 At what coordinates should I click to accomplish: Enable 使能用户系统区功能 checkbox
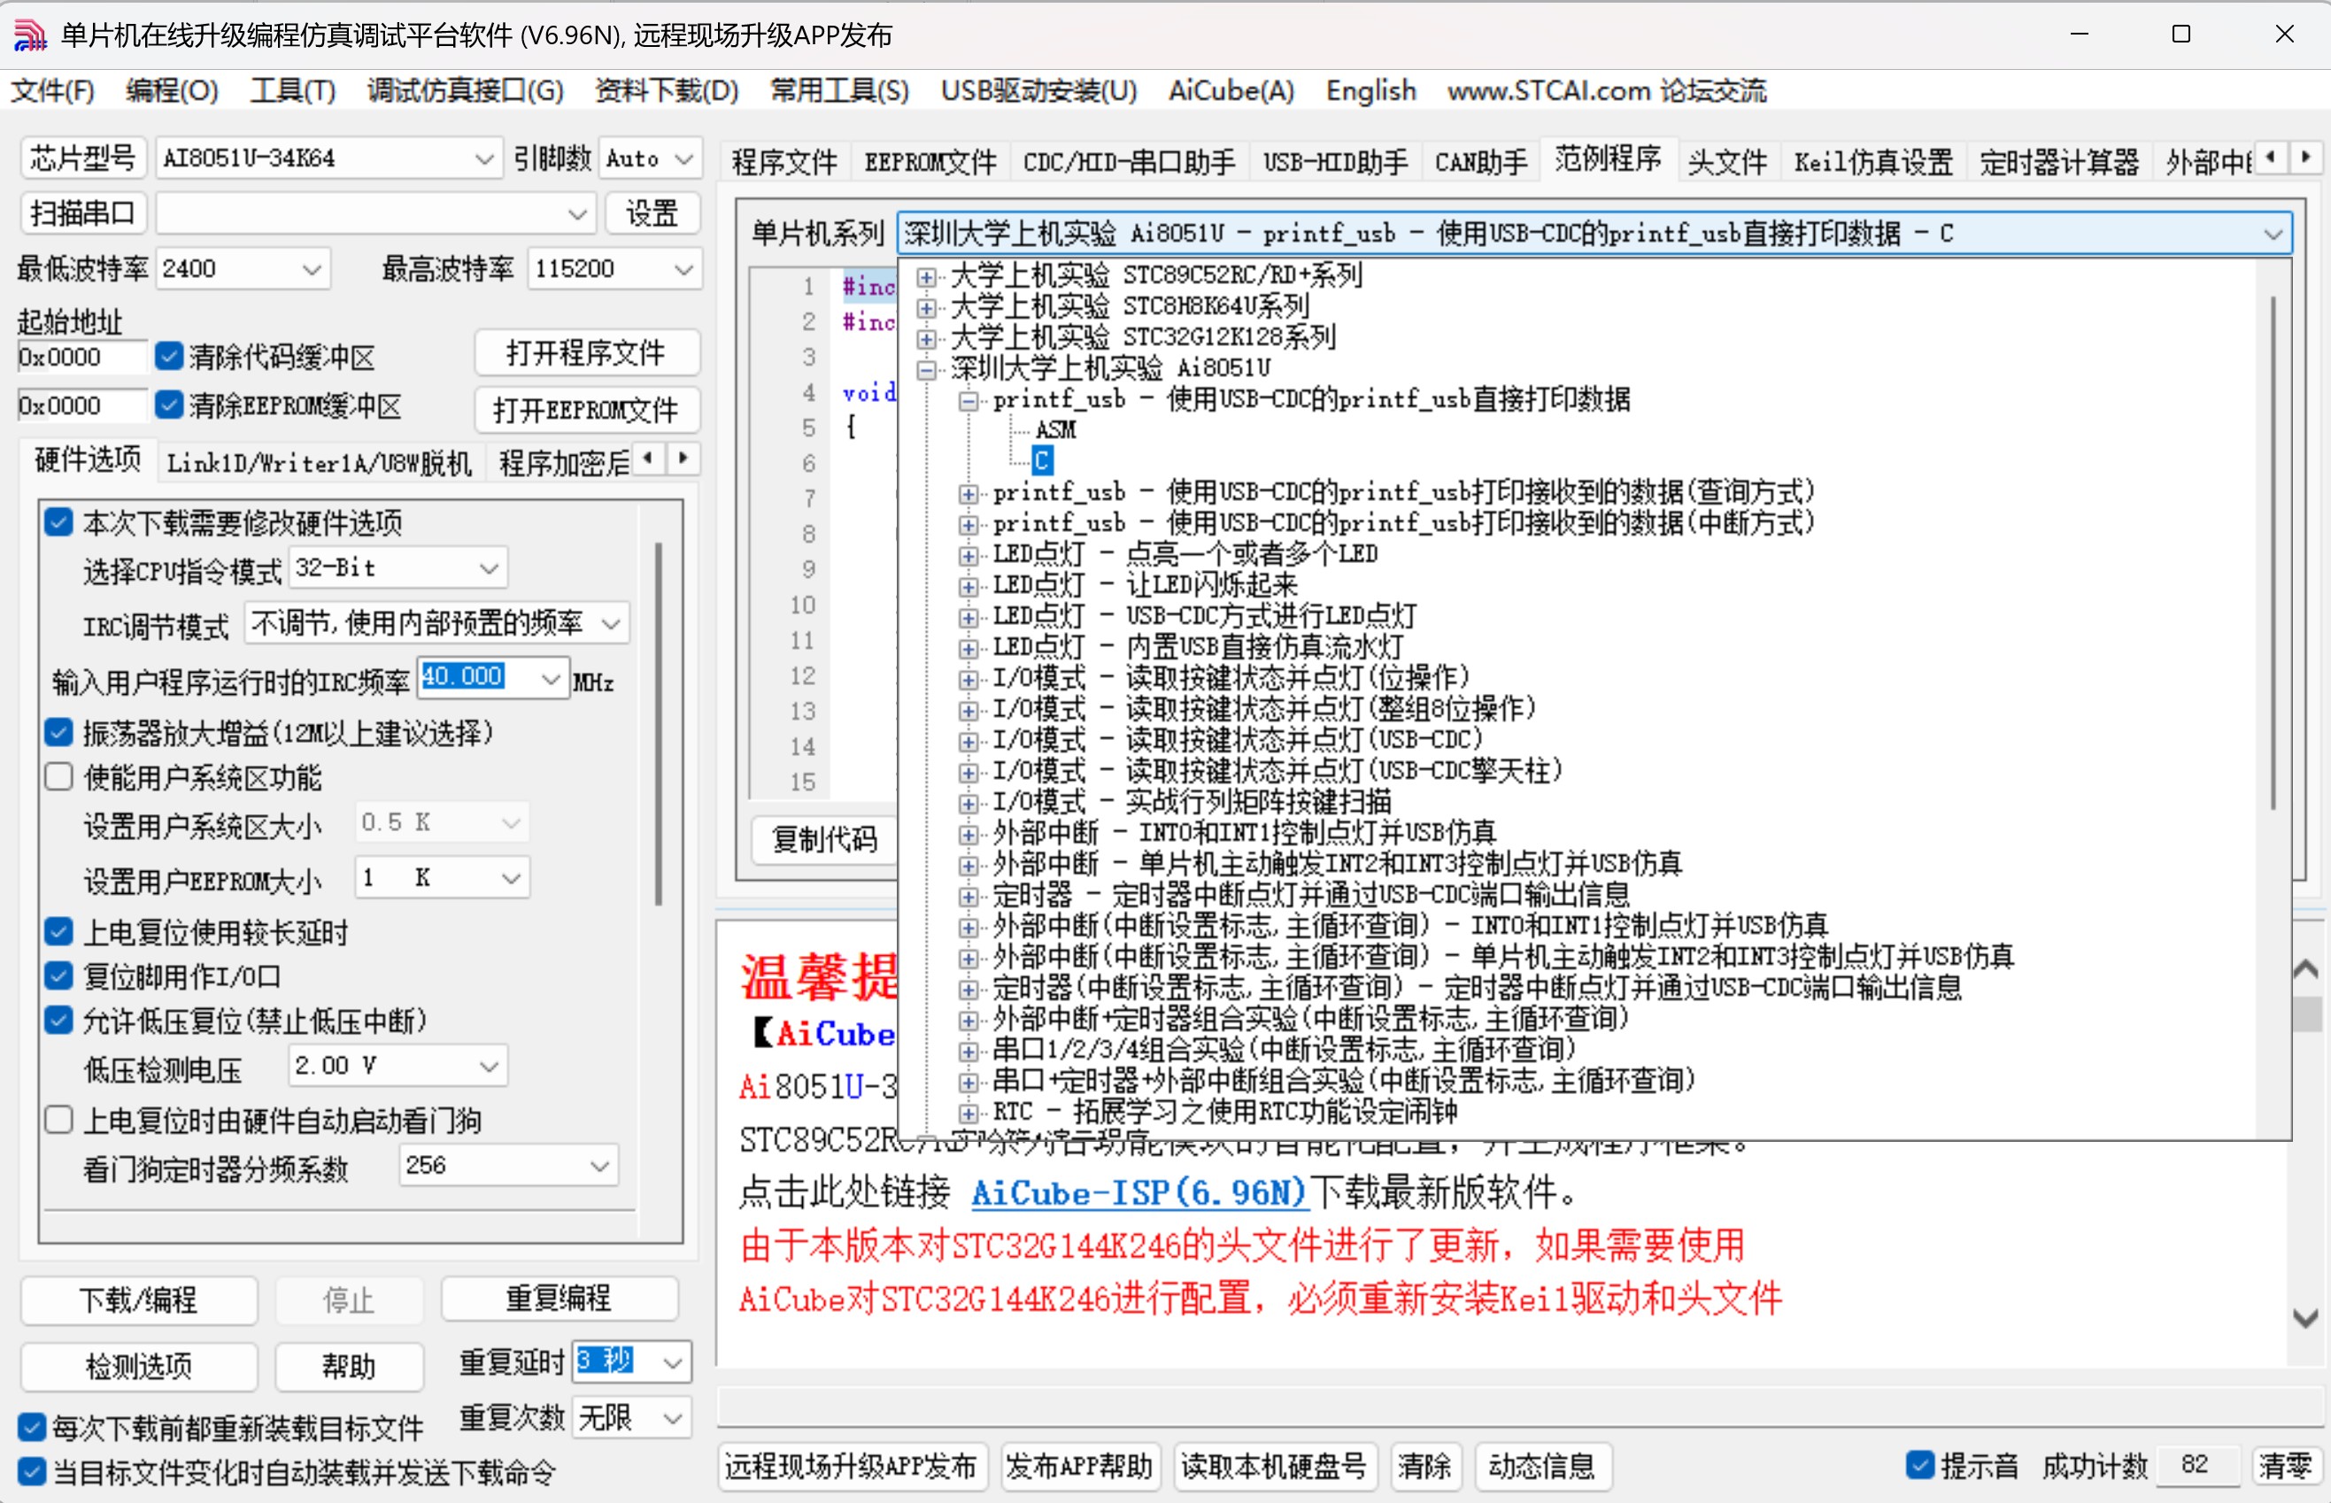coord(58,776)
